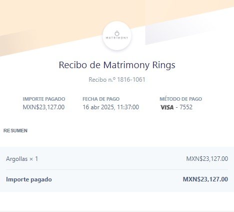Click the Matrimony ring logo icon

(117, 33)
